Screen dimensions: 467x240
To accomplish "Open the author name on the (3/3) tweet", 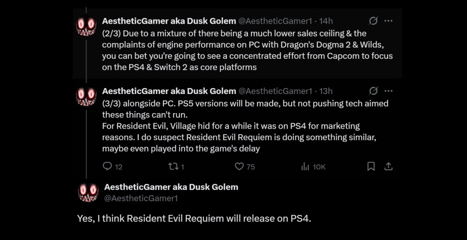I will click(169, 91).
